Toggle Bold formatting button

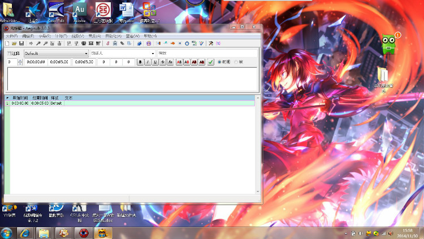140,62
